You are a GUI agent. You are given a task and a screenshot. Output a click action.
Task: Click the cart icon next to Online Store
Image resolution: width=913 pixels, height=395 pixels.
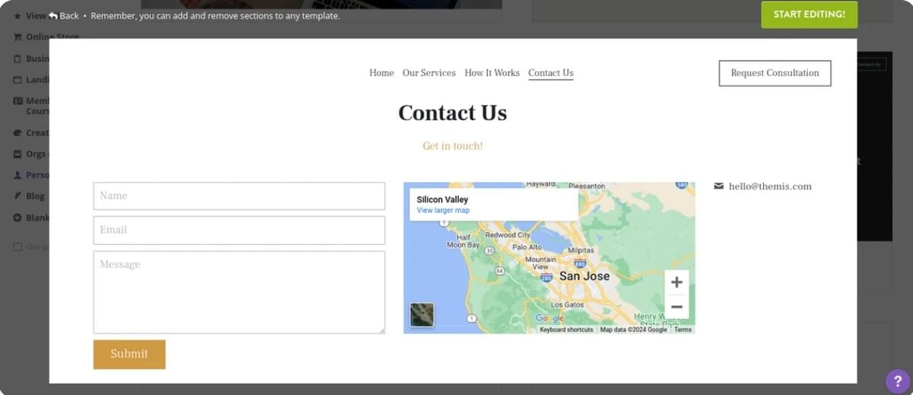17,37
